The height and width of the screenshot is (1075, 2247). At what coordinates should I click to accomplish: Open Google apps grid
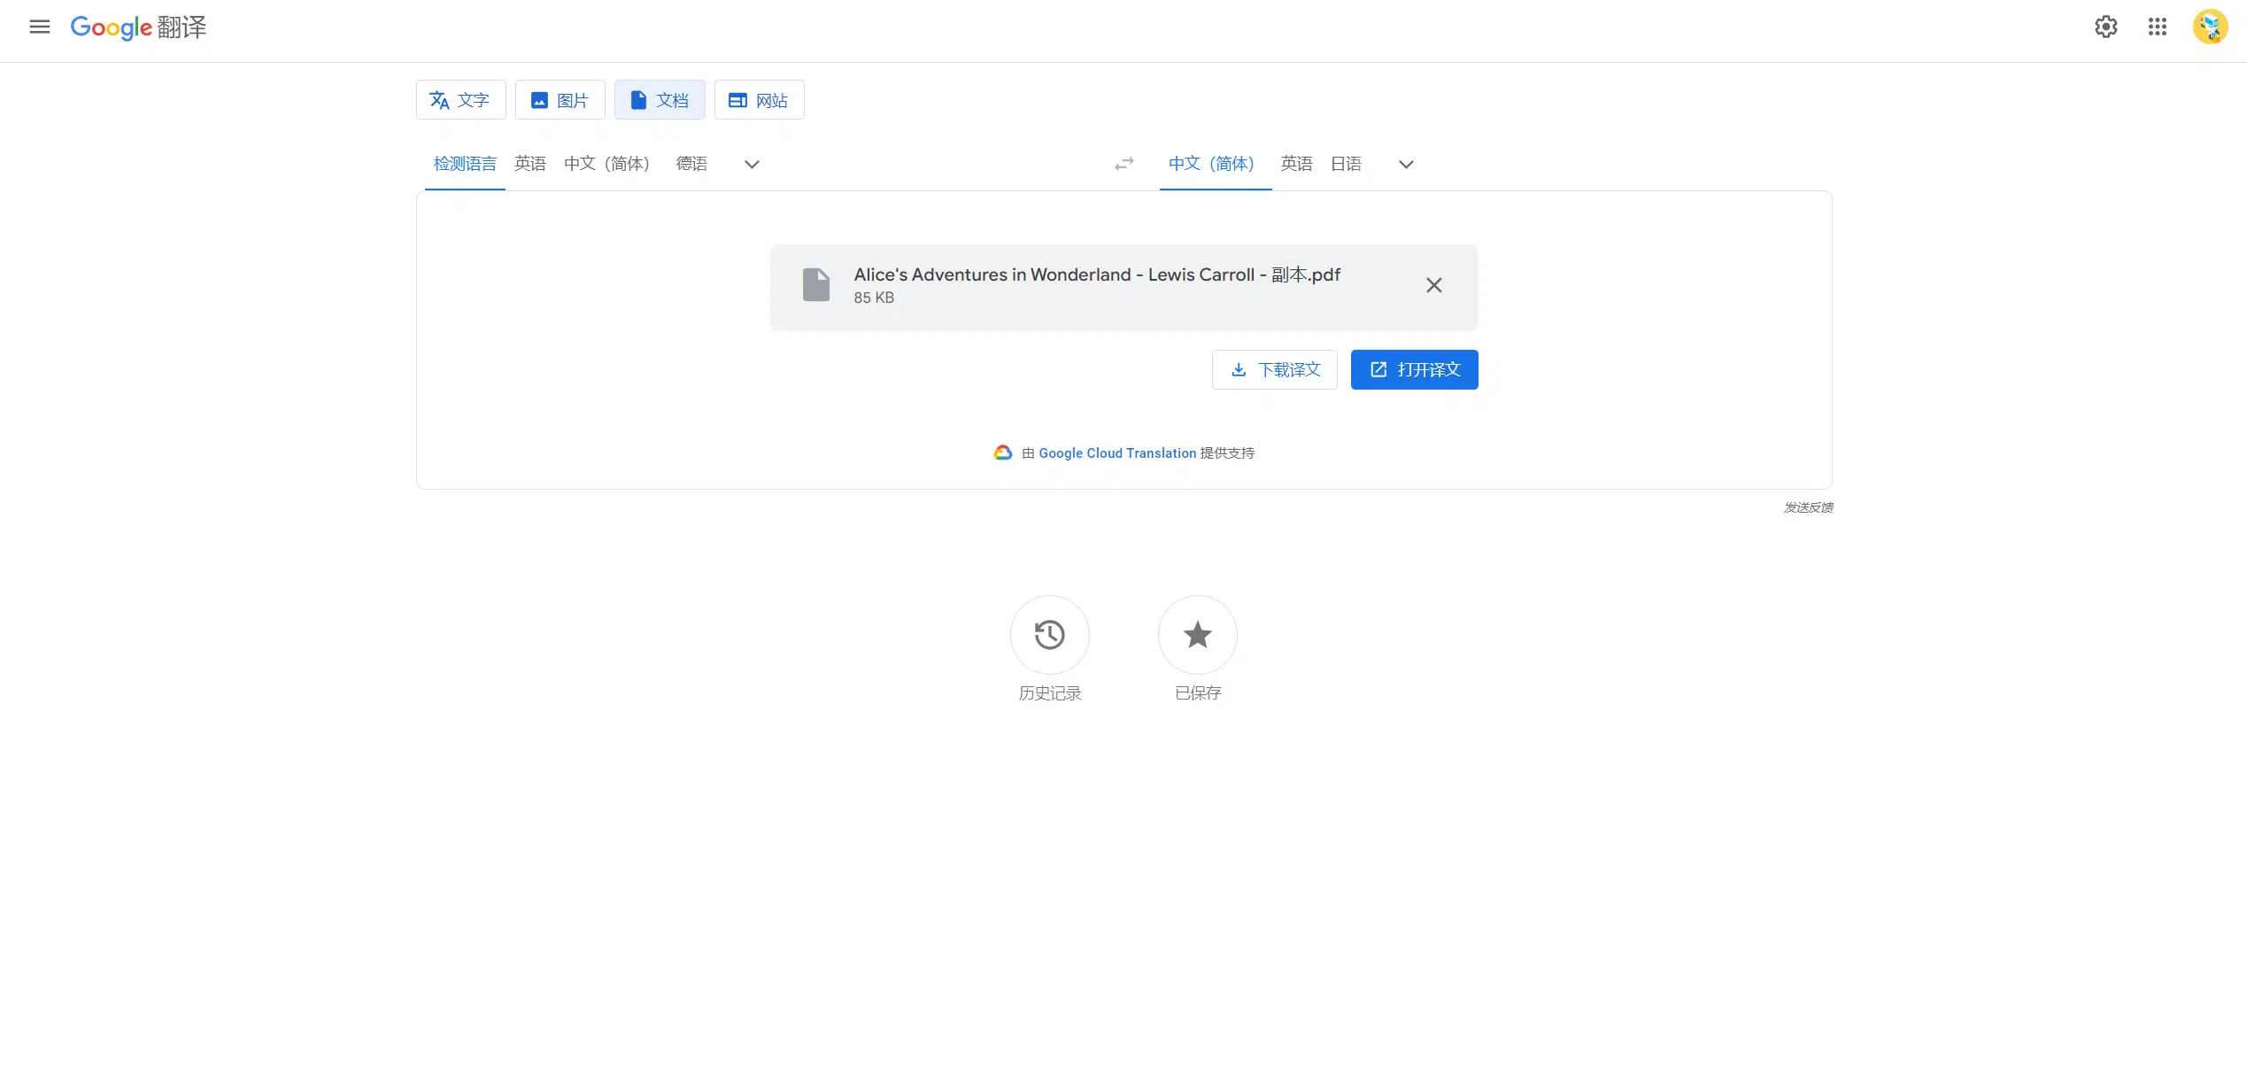pyautogui.click(x=2157, y=27)
